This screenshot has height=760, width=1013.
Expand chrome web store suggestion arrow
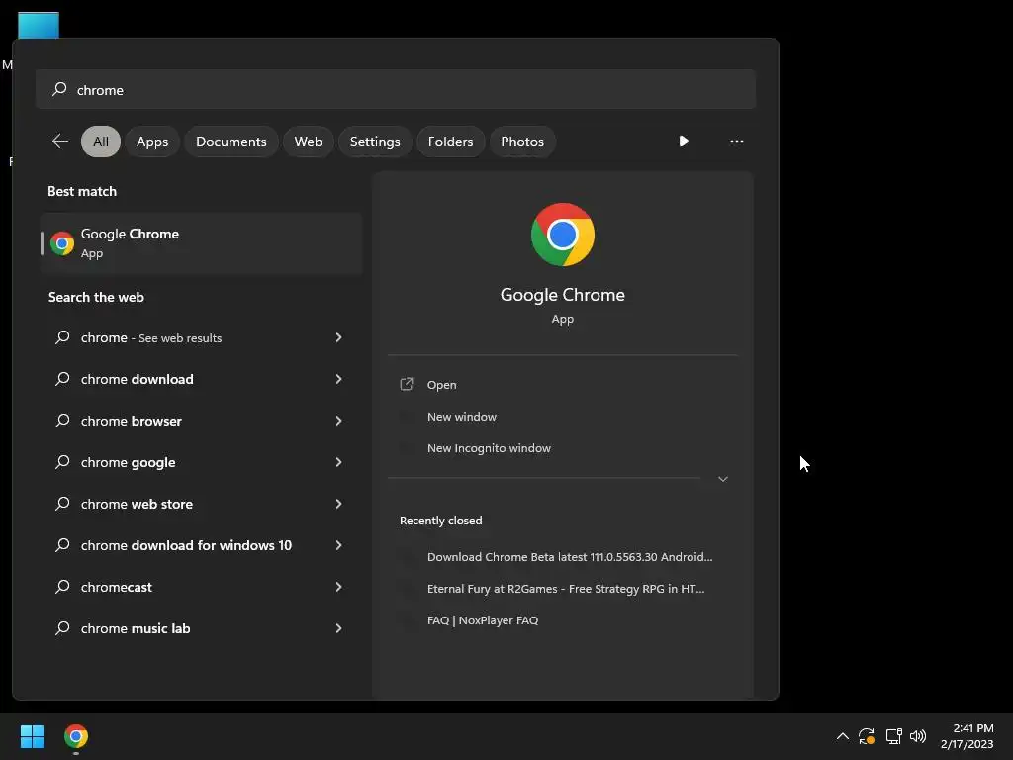tap(338, 504)
